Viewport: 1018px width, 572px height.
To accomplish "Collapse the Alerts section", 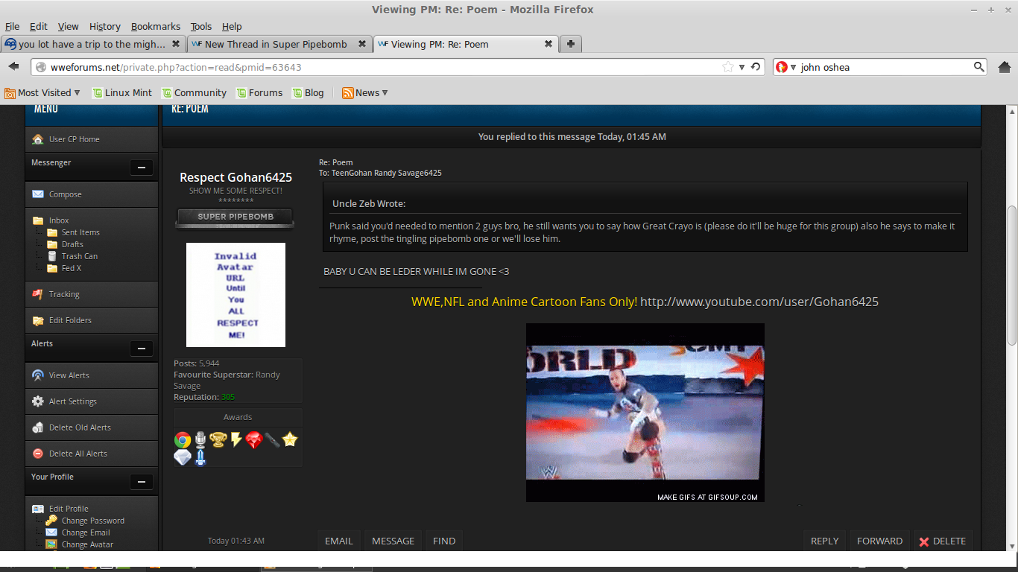I will pyautogui.click(x=141, y=349).
